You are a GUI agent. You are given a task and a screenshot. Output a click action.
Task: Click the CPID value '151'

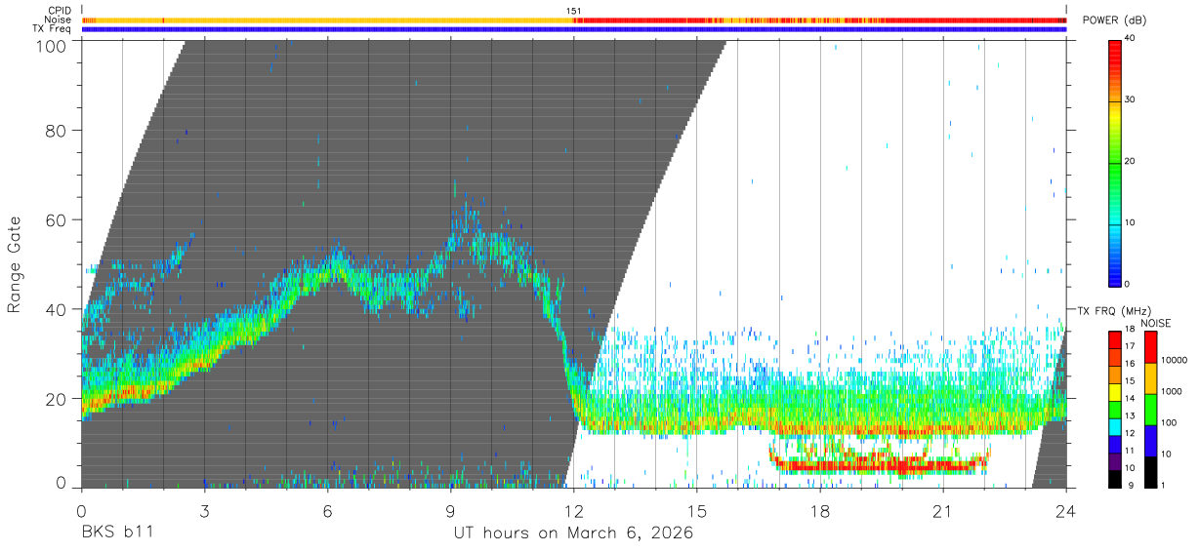pyautogui.click(x=574, y=11)
